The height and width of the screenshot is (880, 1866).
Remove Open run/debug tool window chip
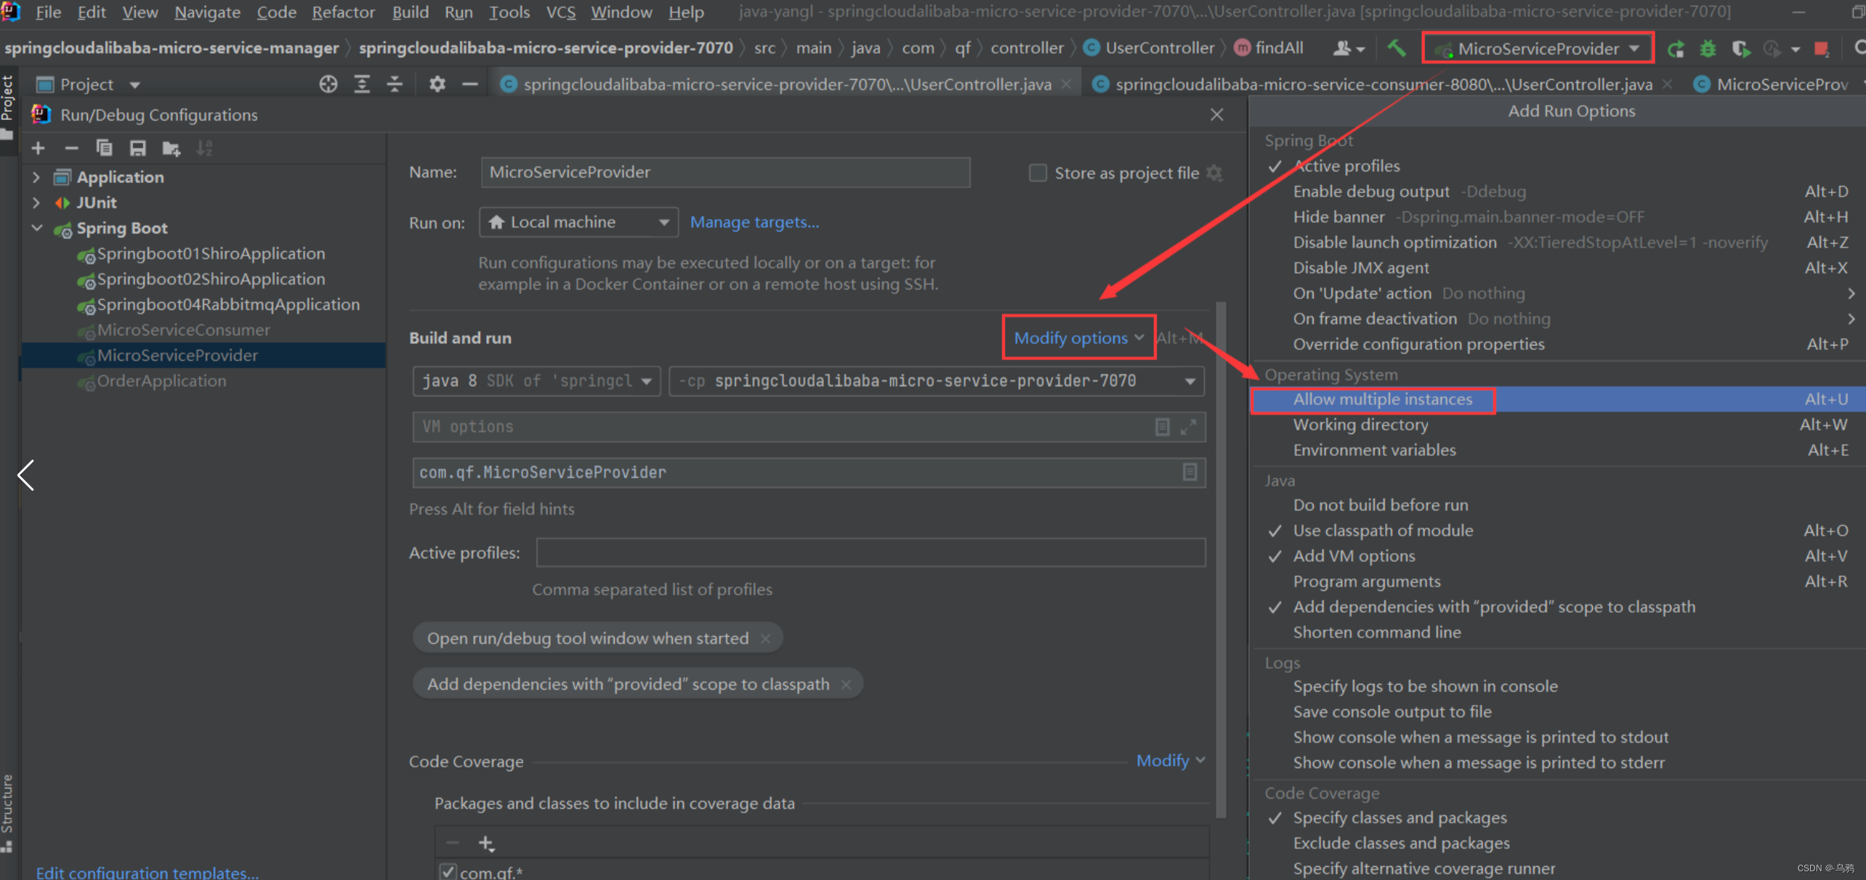(x=765, y=638)
